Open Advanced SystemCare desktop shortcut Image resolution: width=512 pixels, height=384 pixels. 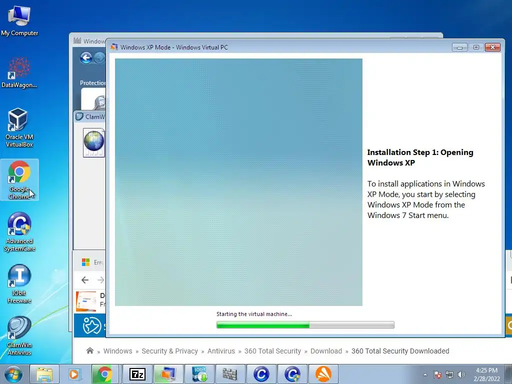click(19, 232)
